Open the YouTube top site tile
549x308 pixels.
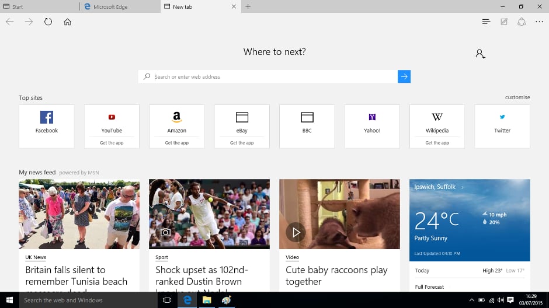112,121
